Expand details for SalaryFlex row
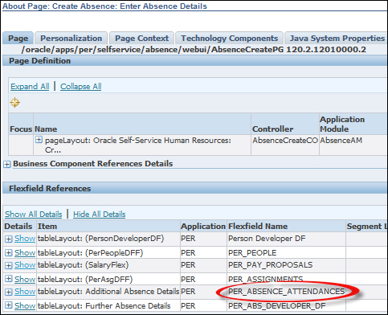Viewport: 388px width, 315px height. click(8, 265)
